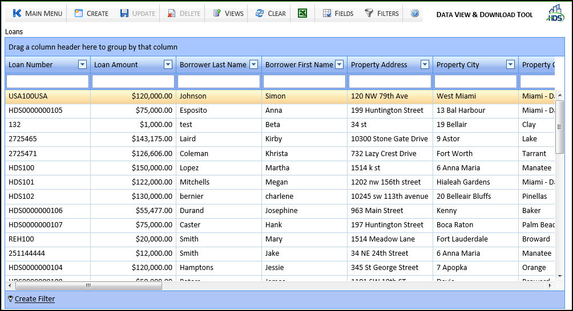The height and width of the screenshot is (311, 573).
Task: Open Borrower First Name filter dropdown
Action: (340, 64)
